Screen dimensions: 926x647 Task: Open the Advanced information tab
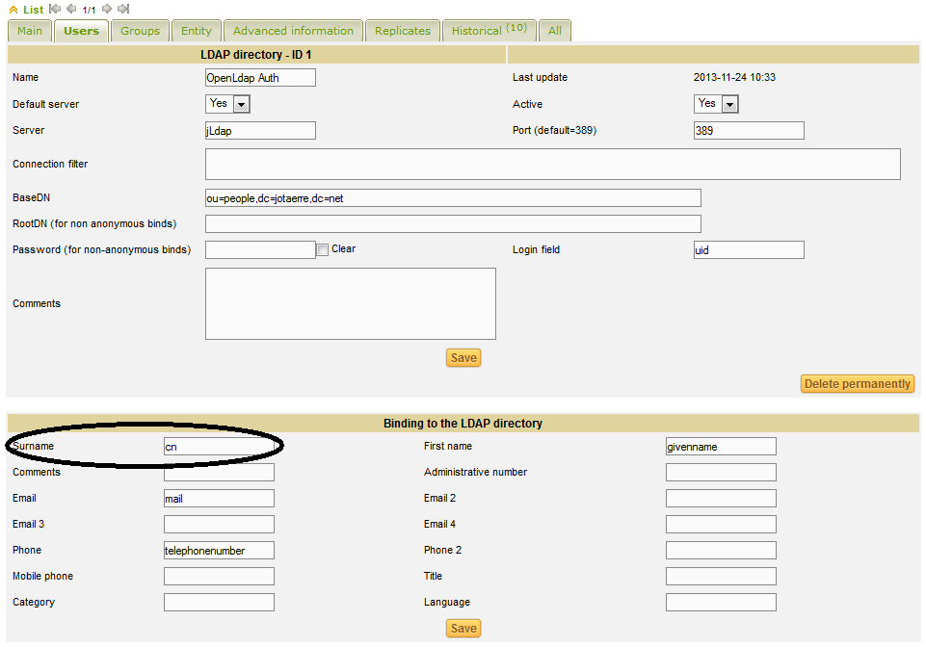pos(293,31)
